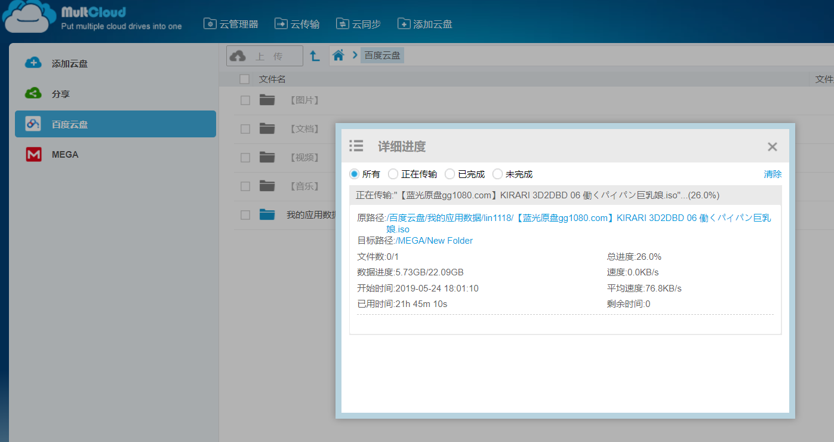Select the 正在传输 radio button

point(393,174)
